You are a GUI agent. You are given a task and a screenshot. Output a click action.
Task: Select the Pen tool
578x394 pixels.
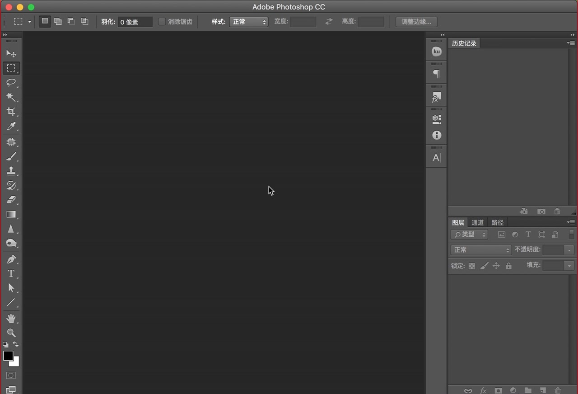point(11,259)
